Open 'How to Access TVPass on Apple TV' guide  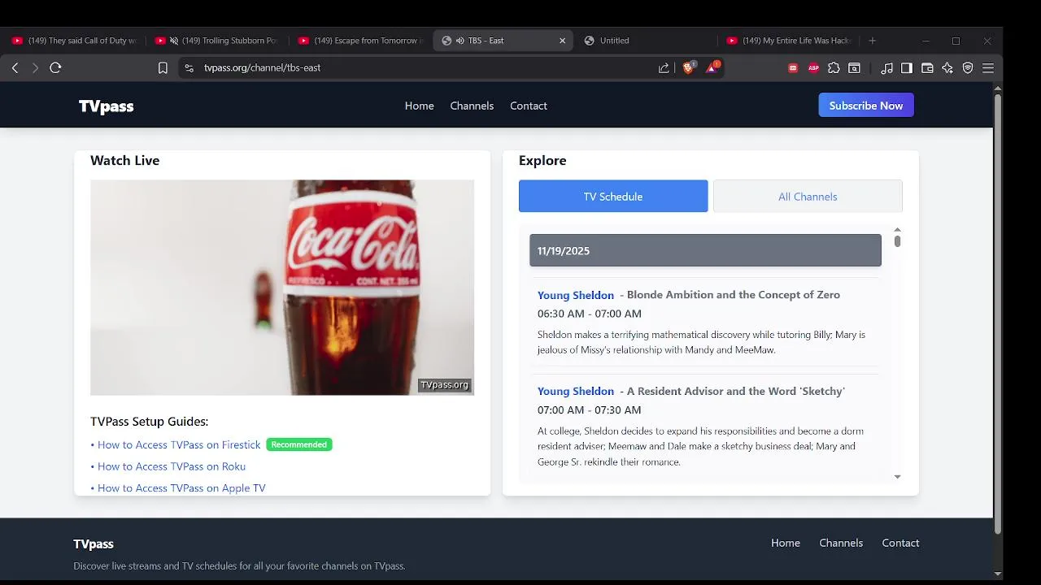pyautogui.click(x=181, y=488)
